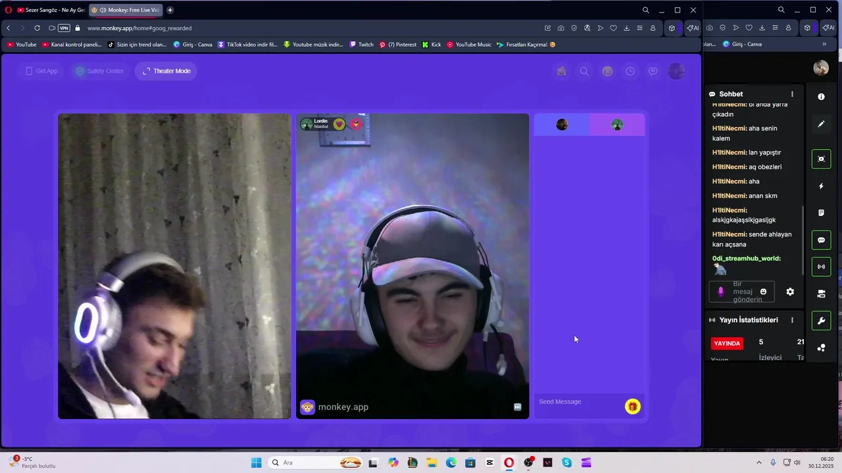Click the heart bookmark icon in left toolbar

pyautogui.click(x=613, y=28)
